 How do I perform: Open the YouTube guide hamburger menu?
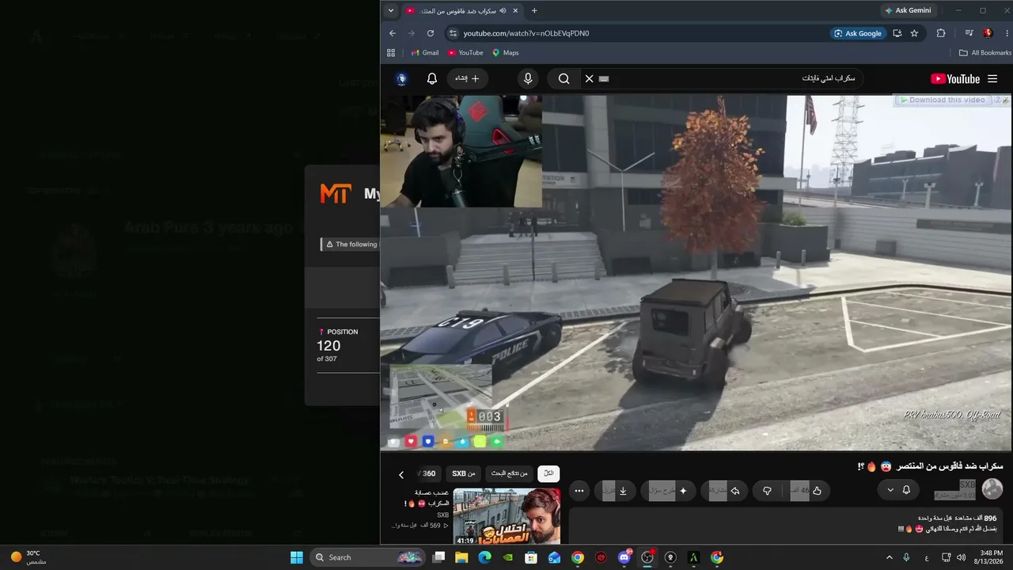pos(992,79)
